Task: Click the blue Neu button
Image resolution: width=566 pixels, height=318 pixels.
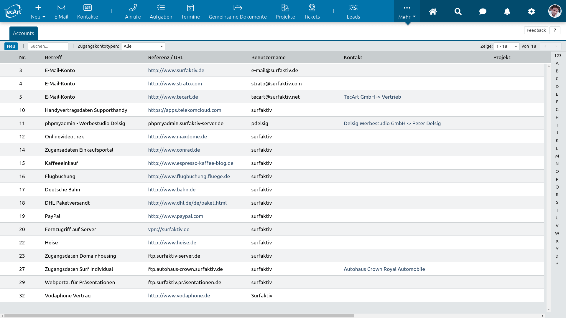Action: click(x=11, y=46)
